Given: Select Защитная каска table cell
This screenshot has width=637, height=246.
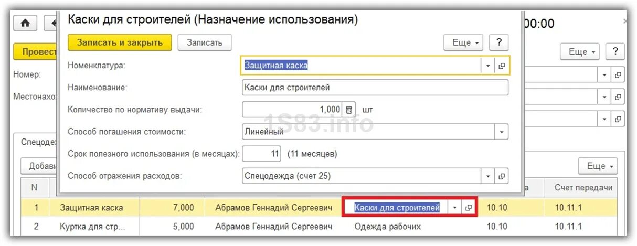Looking at the screenshot, I should [x=94, y=208].
